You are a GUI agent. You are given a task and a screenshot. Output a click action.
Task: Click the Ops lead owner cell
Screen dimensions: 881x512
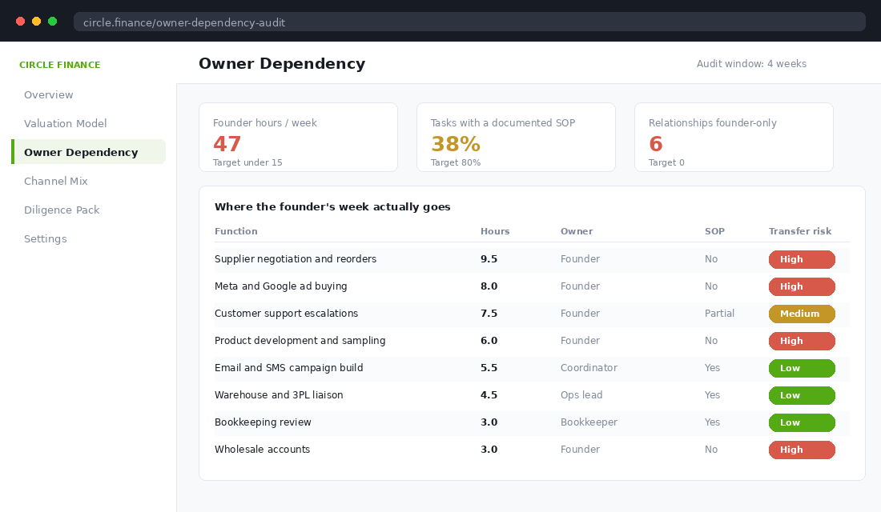[581, 395]
